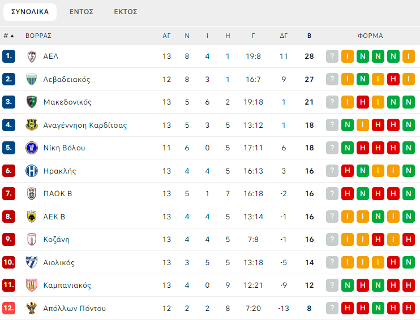
Task: Click the ΑΕΛ team crest icon
Action: [32, 57]
